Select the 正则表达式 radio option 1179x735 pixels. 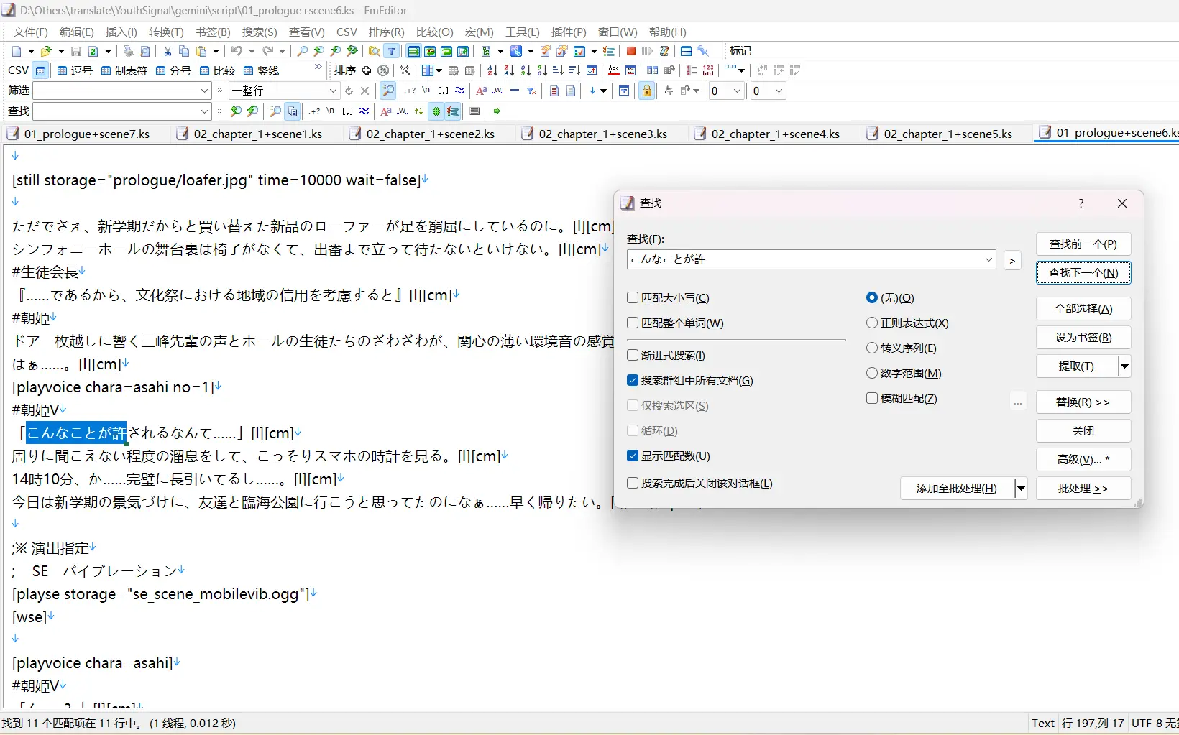(x=872, y=323)
